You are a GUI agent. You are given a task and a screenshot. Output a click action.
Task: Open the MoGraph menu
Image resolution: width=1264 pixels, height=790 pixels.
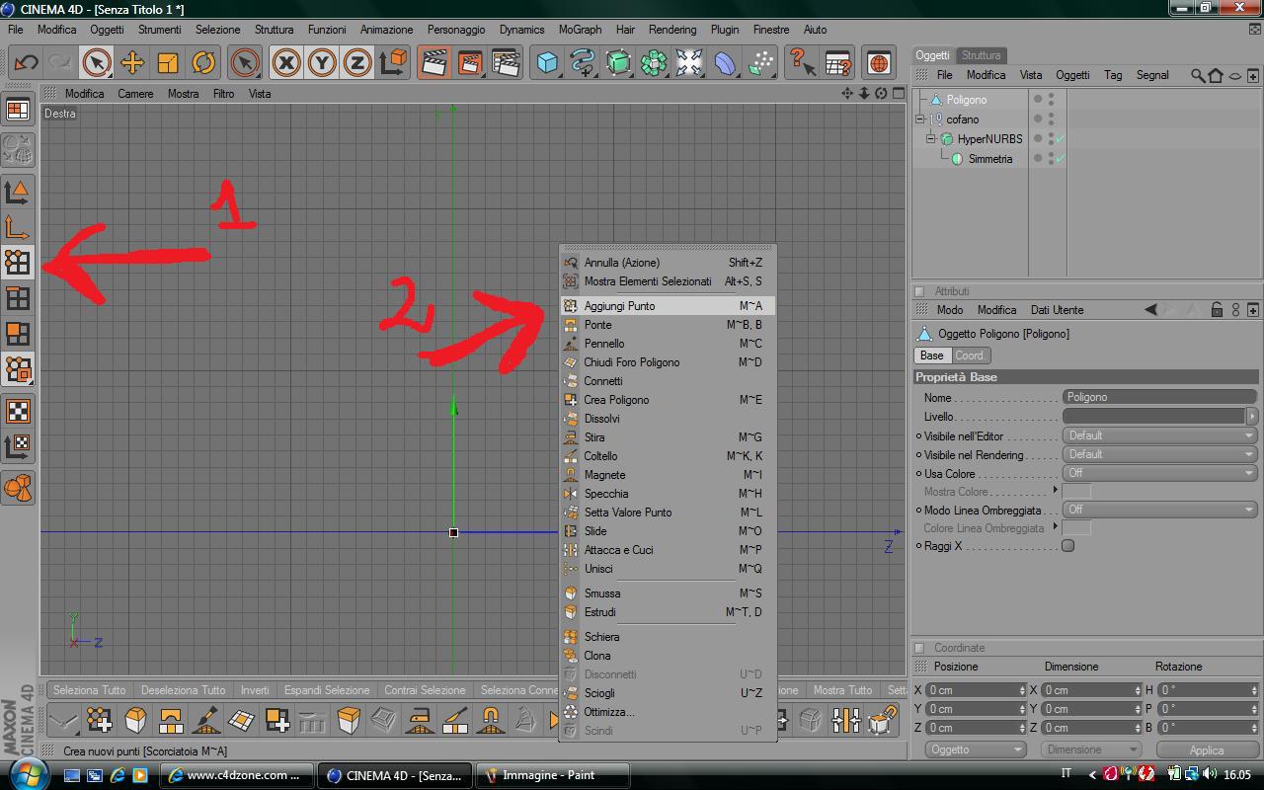580,30
